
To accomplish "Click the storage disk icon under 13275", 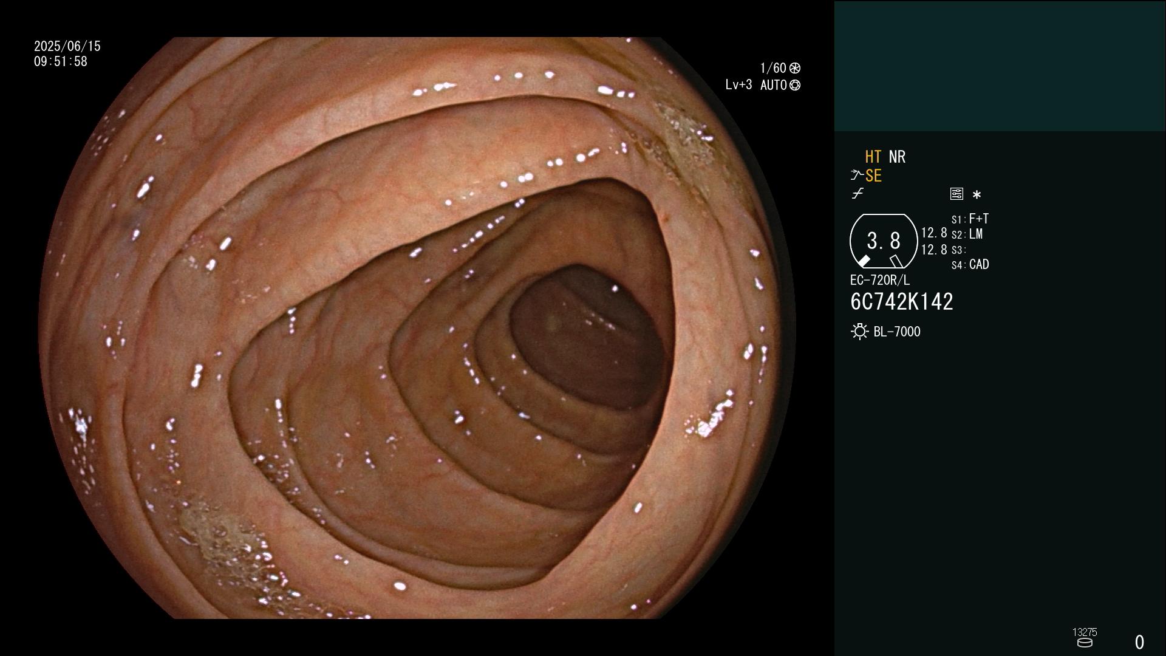I will (1085, 643).
